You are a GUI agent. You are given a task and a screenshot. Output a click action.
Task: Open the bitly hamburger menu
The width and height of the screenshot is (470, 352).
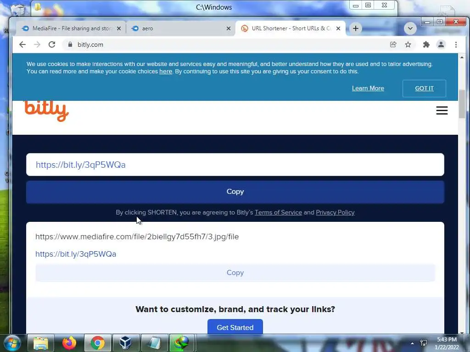click(x=442, y=110)
